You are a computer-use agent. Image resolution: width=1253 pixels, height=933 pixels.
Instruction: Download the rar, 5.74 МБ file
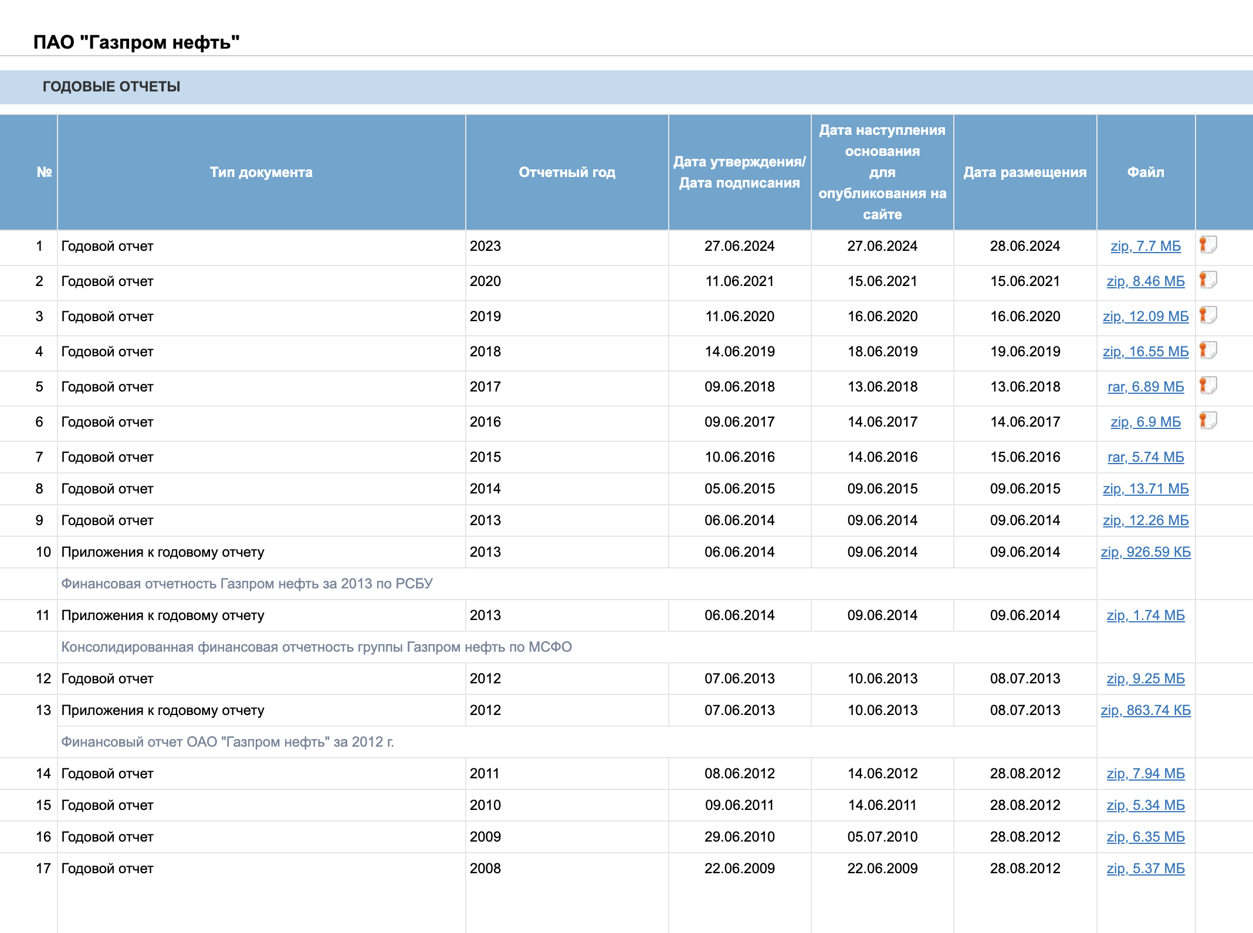tap(1146, 457)
